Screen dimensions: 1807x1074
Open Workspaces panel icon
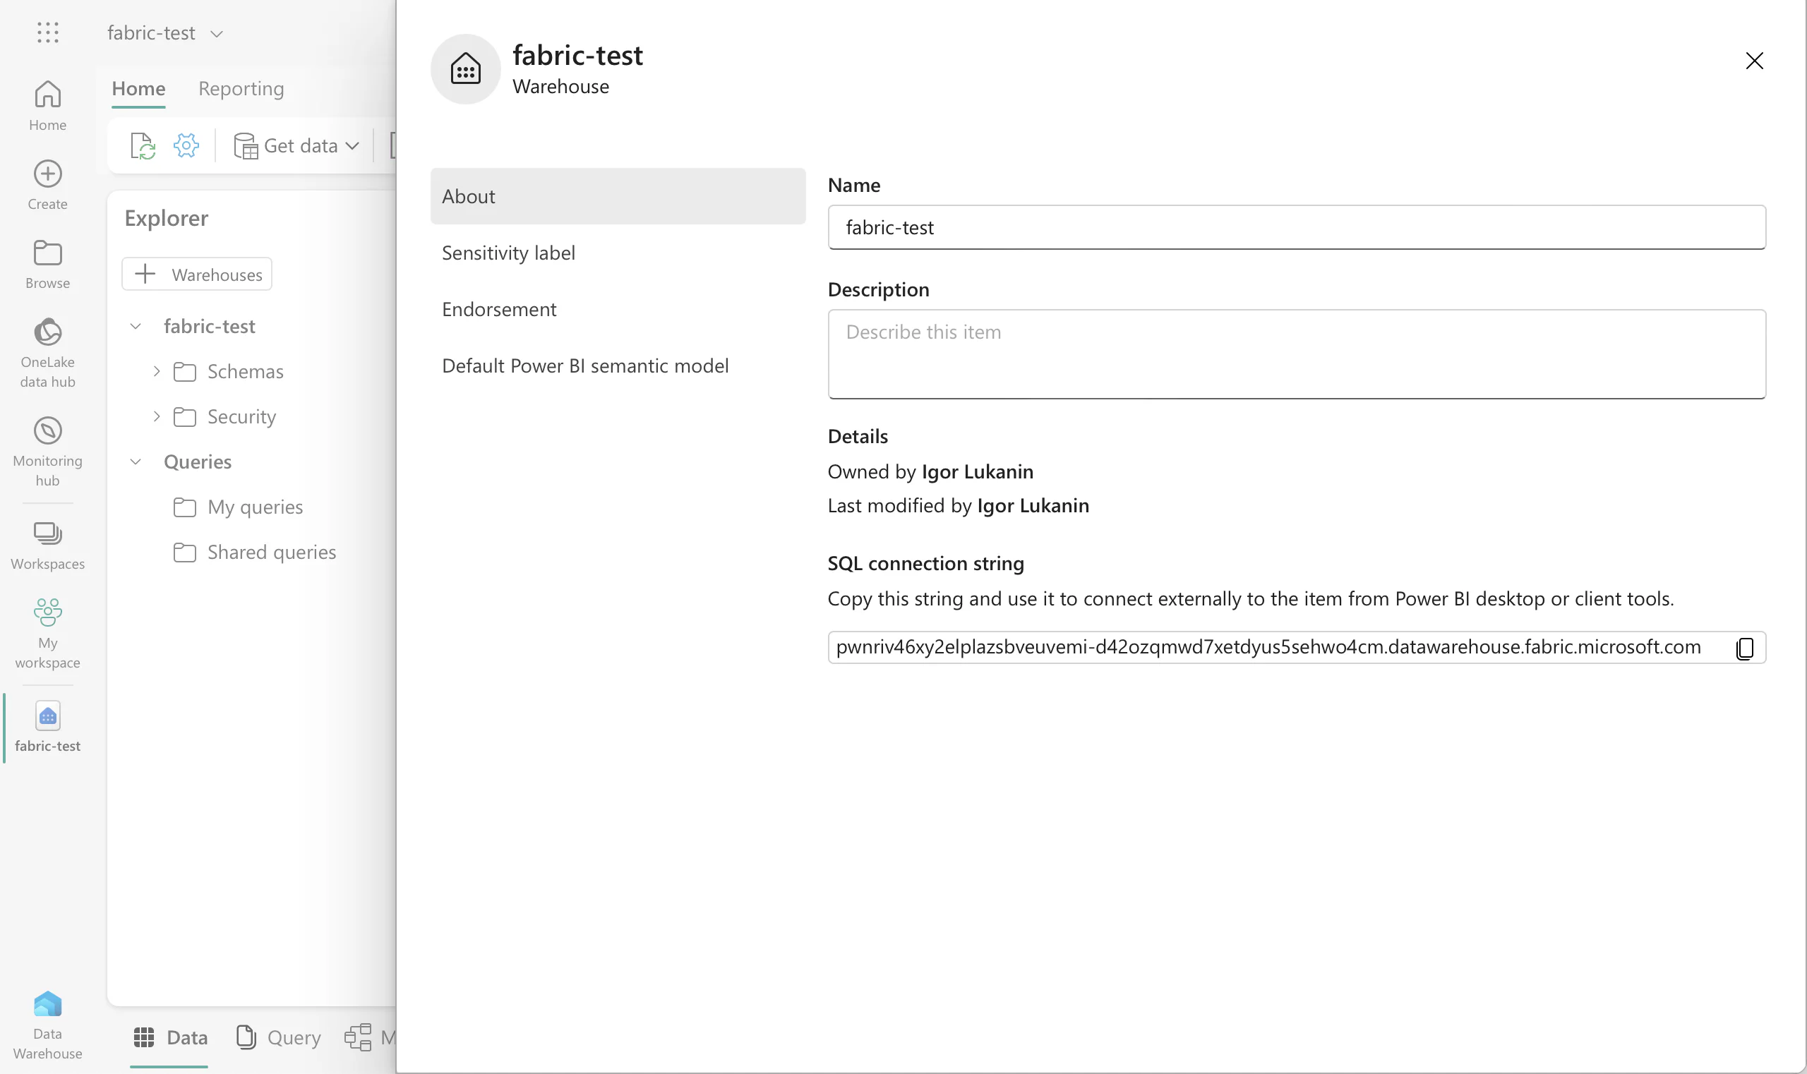[48, 545]
